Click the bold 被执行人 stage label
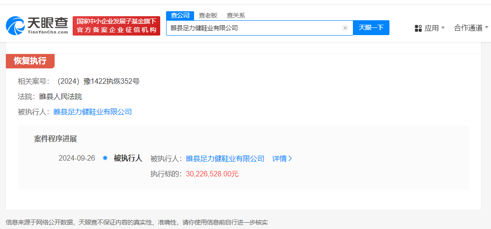Viewport: 491px width, 229px height. pyautogui.click(x=128, y=158)
